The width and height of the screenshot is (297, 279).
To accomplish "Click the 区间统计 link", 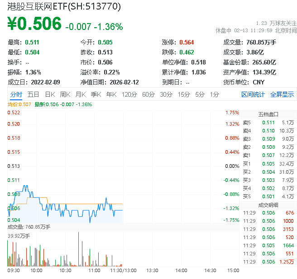I will click(253, 94).
